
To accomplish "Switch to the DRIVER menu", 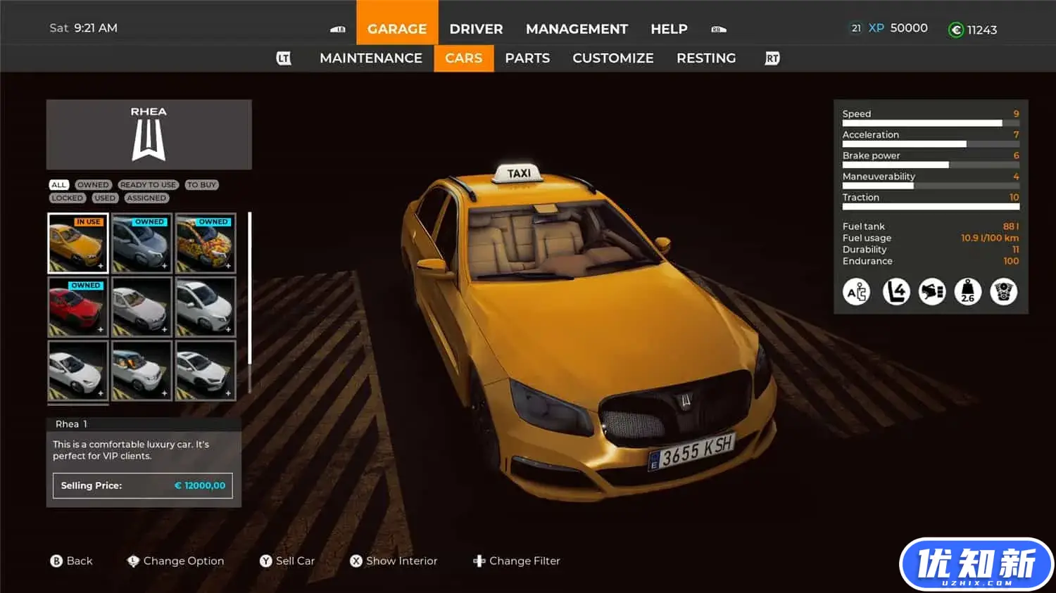I will [476, 29].
